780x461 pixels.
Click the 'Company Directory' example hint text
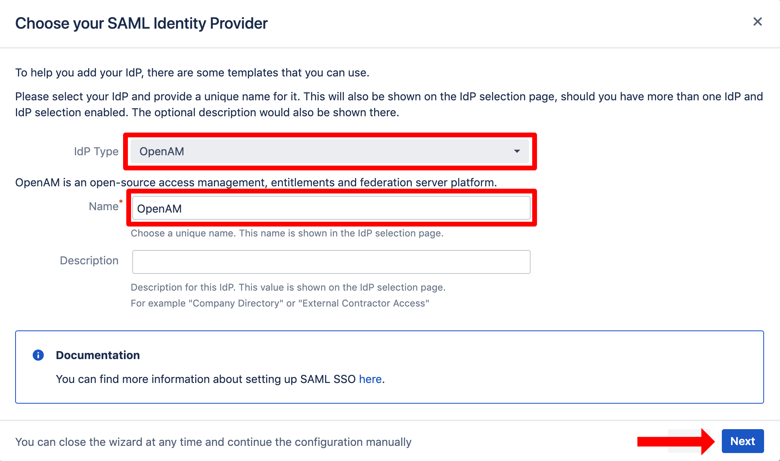280,303
